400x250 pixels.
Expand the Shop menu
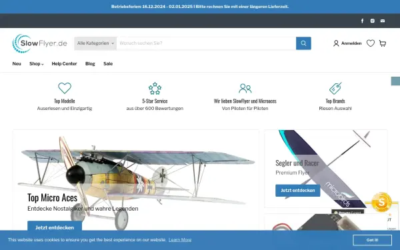[37, 64]
